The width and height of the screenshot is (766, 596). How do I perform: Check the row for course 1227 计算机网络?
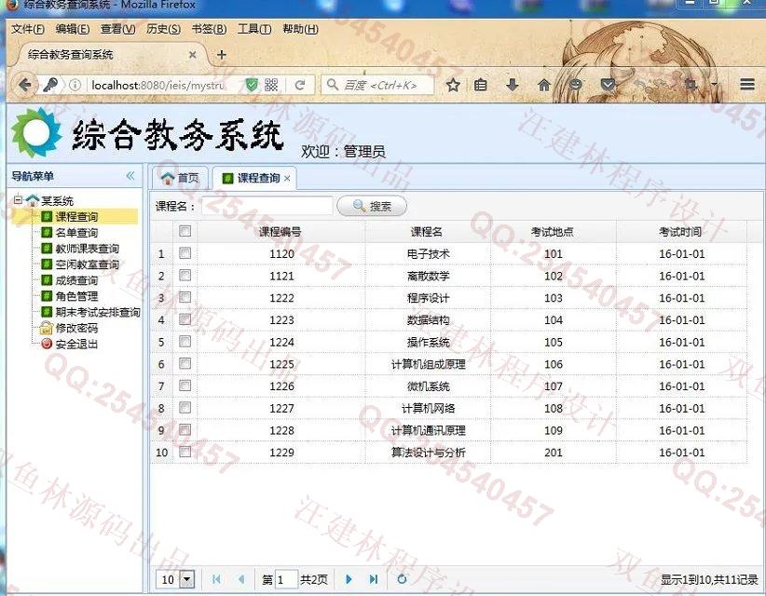(x=185, y=408)
